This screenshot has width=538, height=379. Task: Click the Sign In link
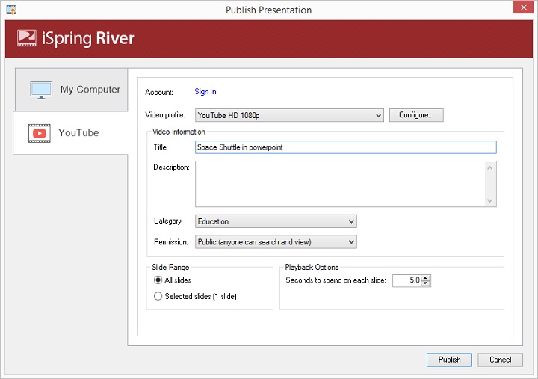(205, 92)
